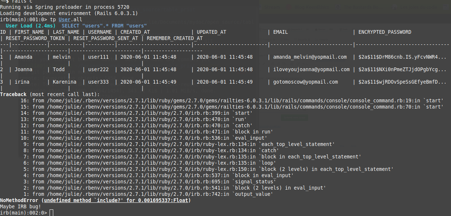Screen dimensions: 451x216
Task: Open the Help menu
Action: point(117,2)
